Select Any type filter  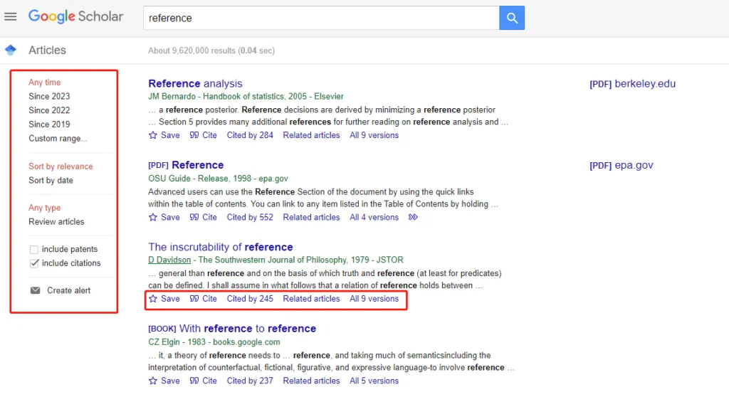(x=45, y=208)
